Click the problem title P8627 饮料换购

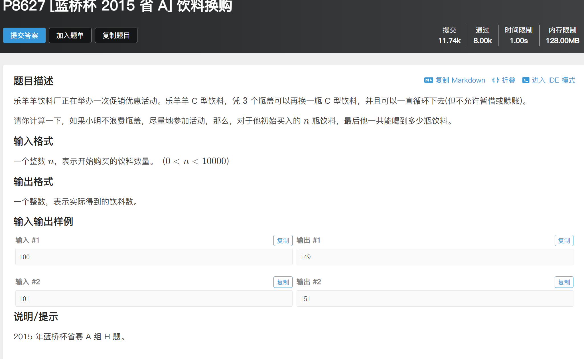pyautogui.click(x=117, y=6)
